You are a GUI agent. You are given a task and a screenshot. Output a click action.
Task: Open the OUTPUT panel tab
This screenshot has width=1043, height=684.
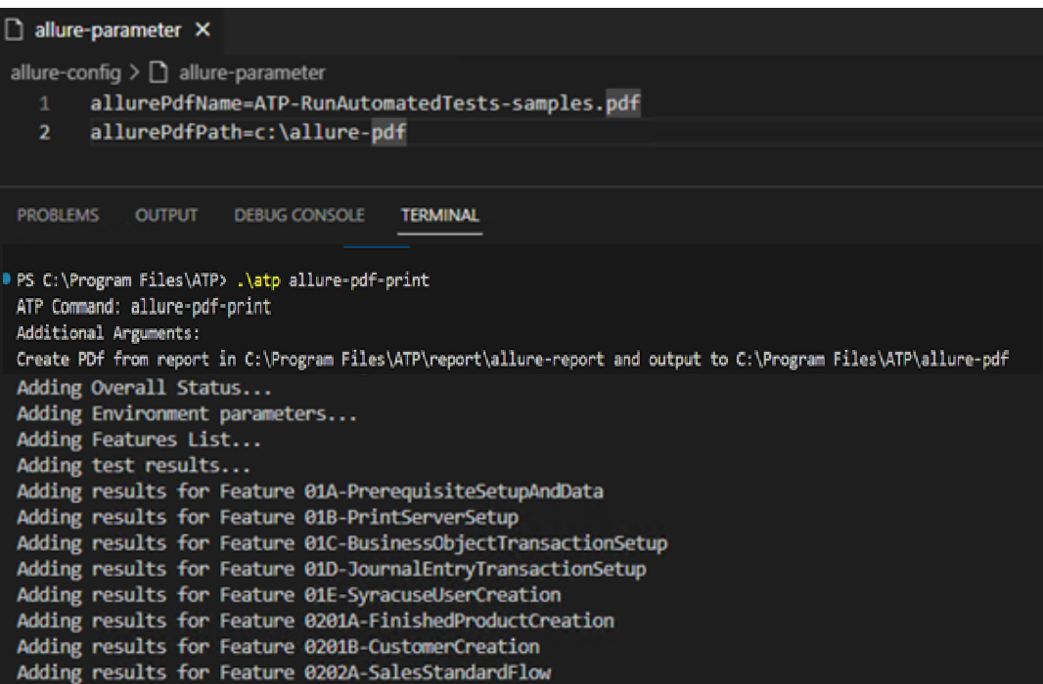pos(166,216)
